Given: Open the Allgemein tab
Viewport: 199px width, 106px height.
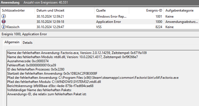Looking at the screenshot, I should pos(12,42).
